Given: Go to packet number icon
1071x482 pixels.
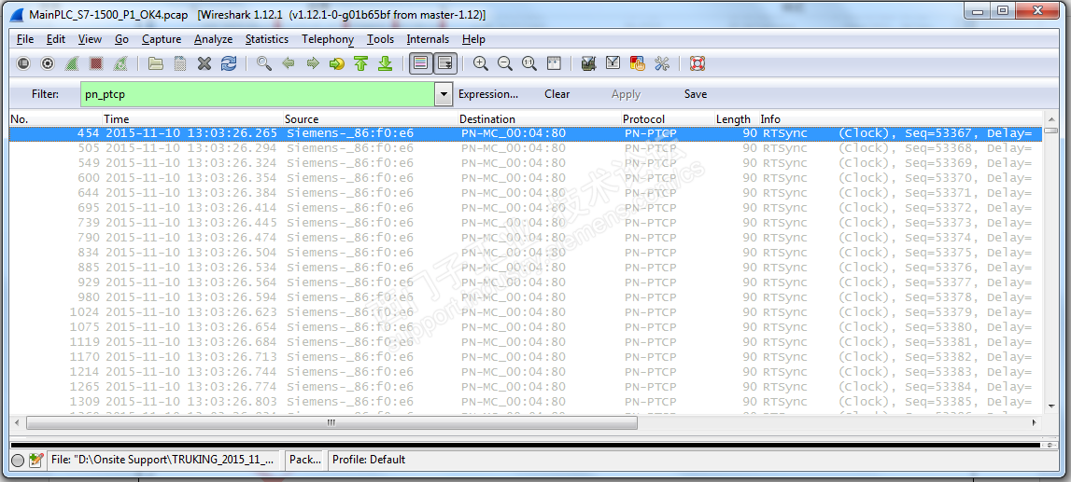Looking at the screenshot, I should [337, 63].
